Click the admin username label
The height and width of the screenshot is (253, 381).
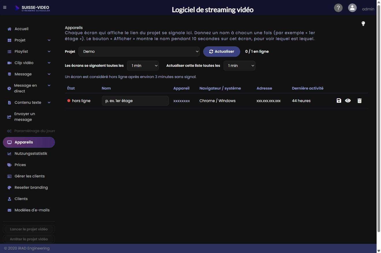point(368,9)
